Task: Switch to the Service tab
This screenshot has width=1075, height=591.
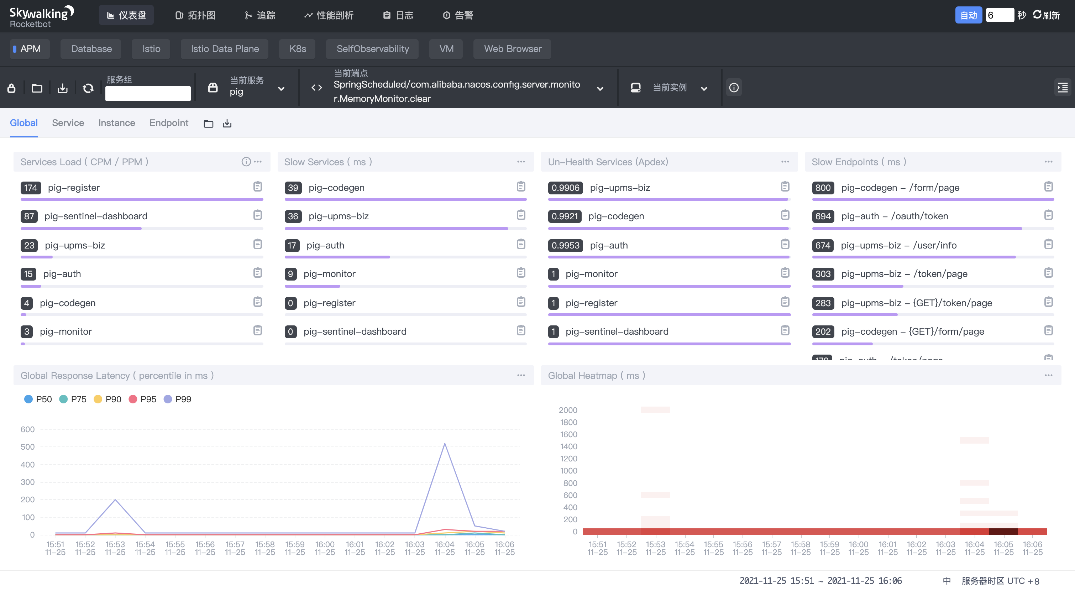Action: 68,123
